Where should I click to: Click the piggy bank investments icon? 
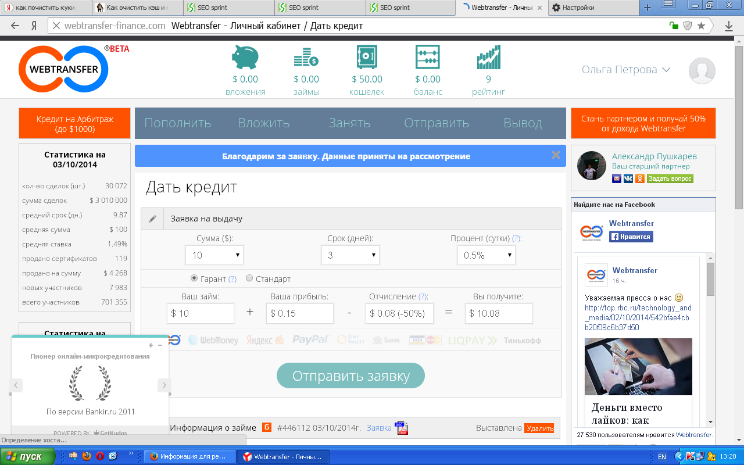click(245, 58)
